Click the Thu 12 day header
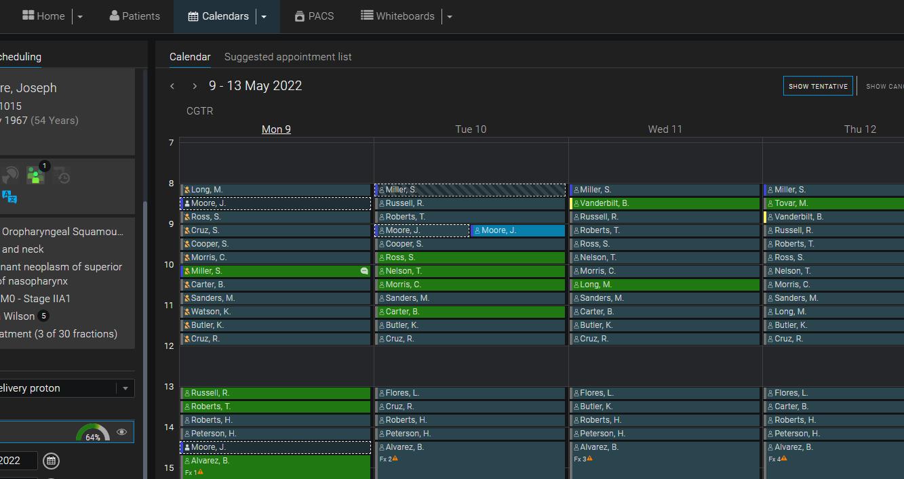This screenshot has height=479, width=904. point(860,129)
